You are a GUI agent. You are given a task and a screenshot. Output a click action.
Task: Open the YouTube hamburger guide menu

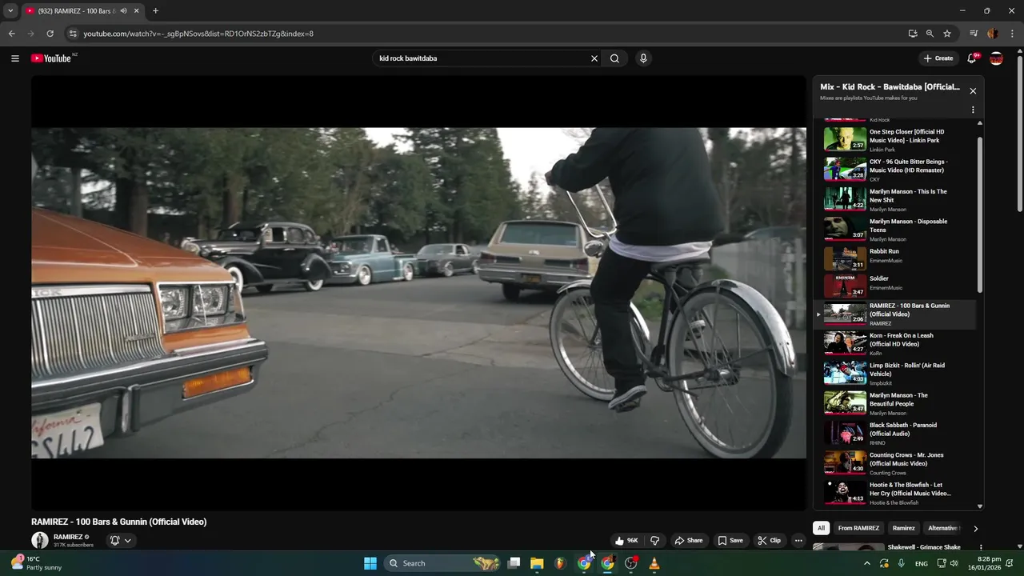click(14, 58)
